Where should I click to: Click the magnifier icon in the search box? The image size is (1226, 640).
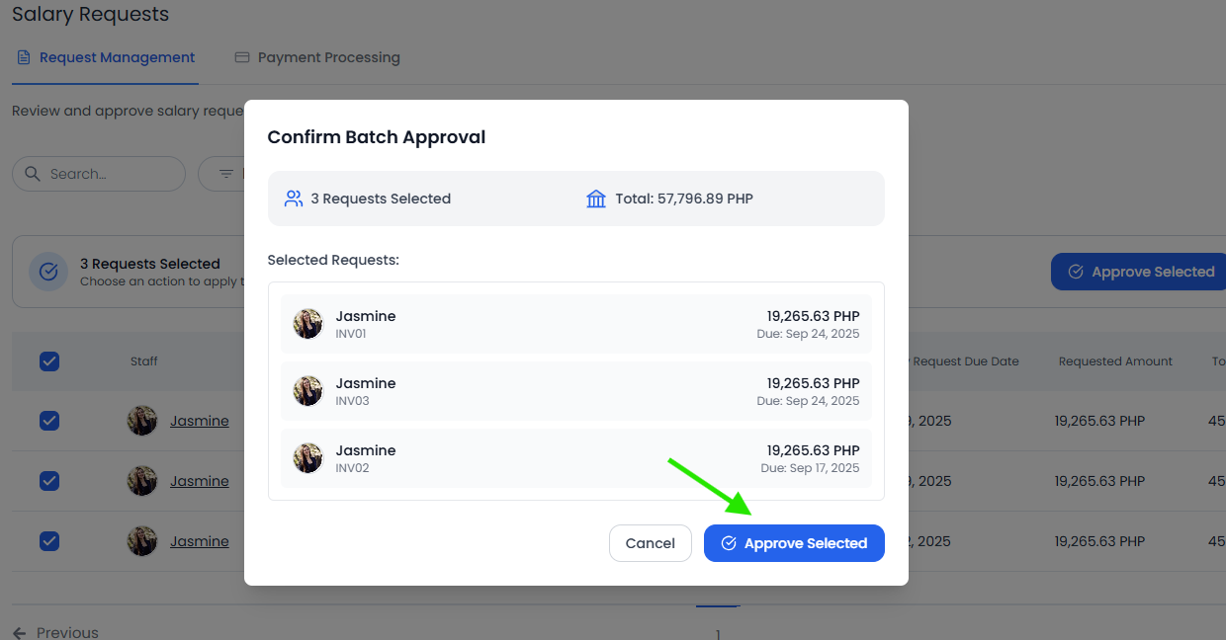33,174
